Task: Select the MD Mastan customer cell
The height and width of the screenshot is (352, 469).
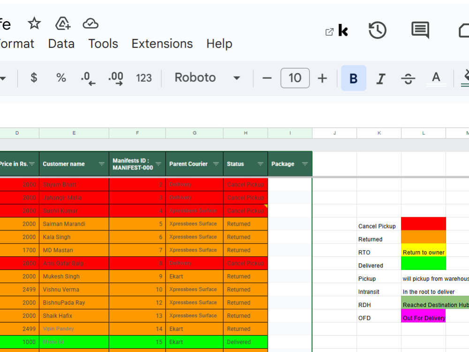Action: (x=74, y=250)
